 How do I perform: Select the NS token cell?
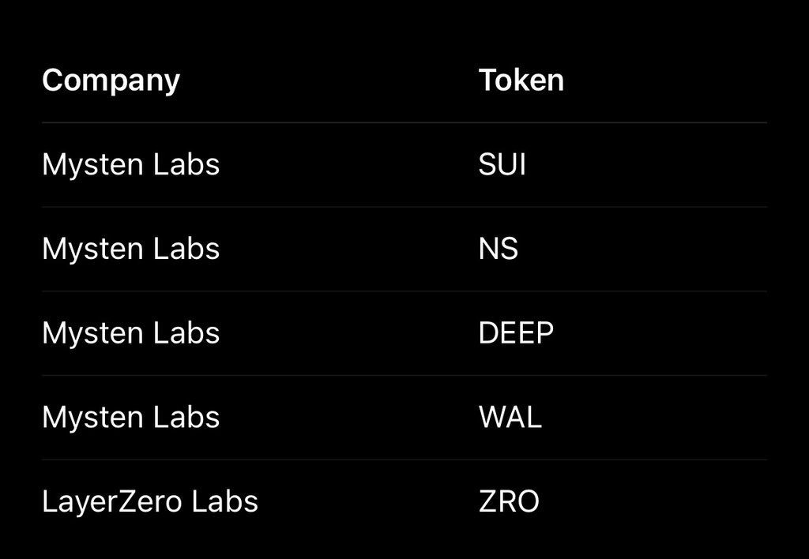point(498,249)
